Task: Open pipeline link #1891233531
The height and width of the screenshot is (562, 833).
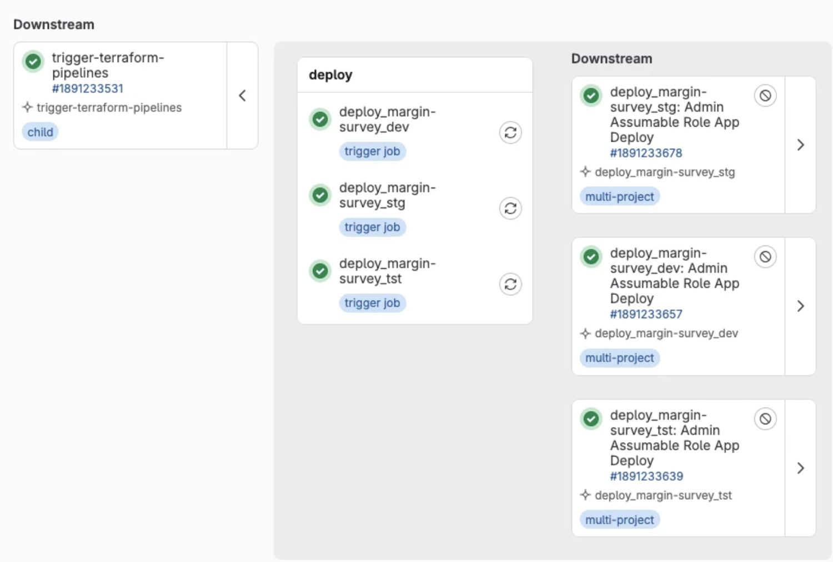Action: (x=88, y=88)
